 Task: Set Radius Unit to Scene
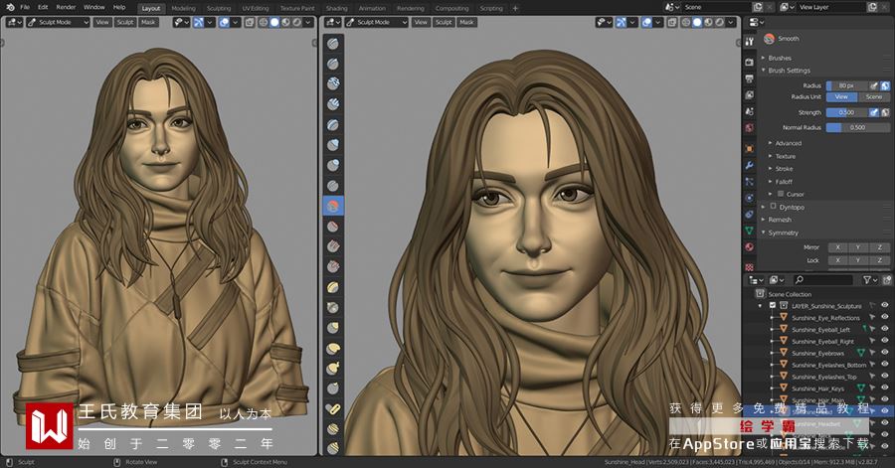click(873, 97)
